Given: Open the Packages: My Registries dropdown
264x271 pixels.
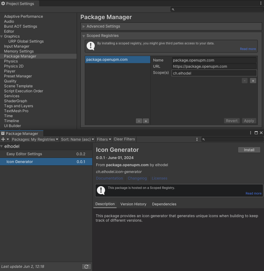Looking at the screenshot, I should (35, 139).
